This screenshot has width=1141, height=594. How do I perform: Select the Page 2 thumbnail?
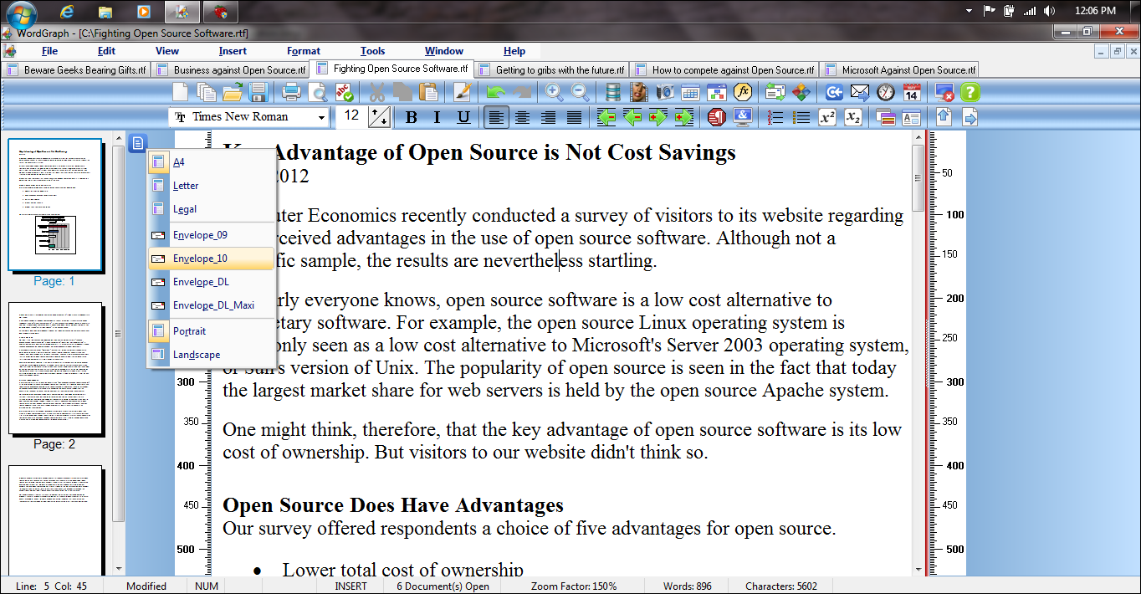click(55, 369)
